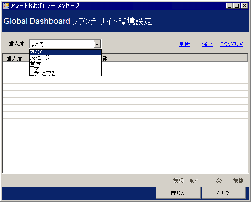Screen dimensions: 251x202
Task: Minimize the アラートおよびエラー メッセージ window
Action: pos(229,6)
